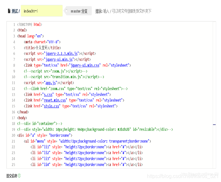Click the div id="a" line
The height and width of the screenshot is (182, 221).
[45, 136]
